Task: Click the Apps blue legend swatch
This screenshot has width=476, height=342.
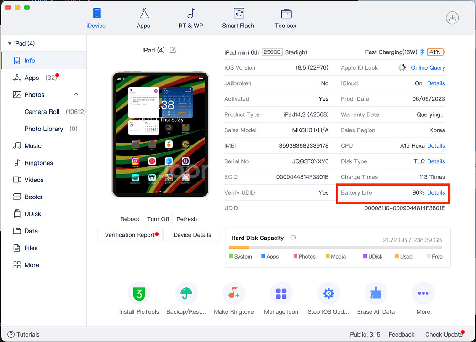Action: click(x=263, y=257)
